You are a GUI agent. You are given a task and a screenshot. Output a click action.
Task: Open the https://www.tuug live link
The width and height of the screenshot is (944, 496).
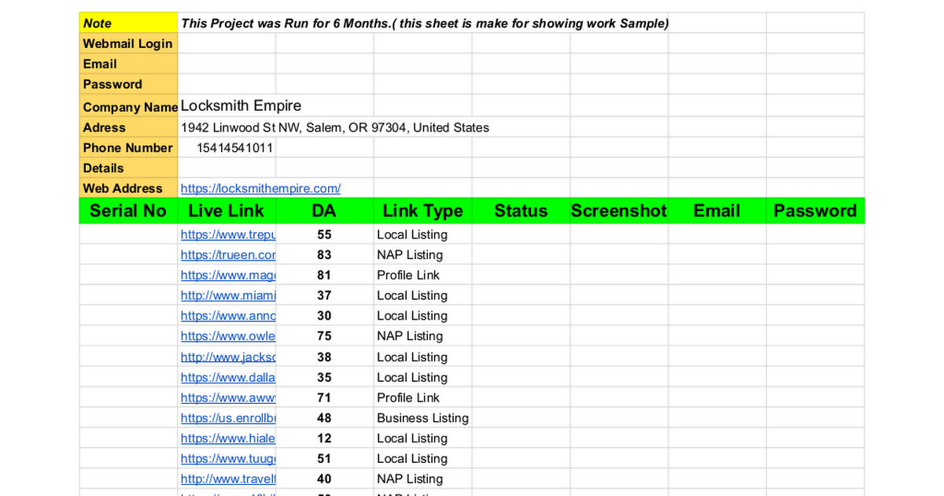click(x=228, y=459)
